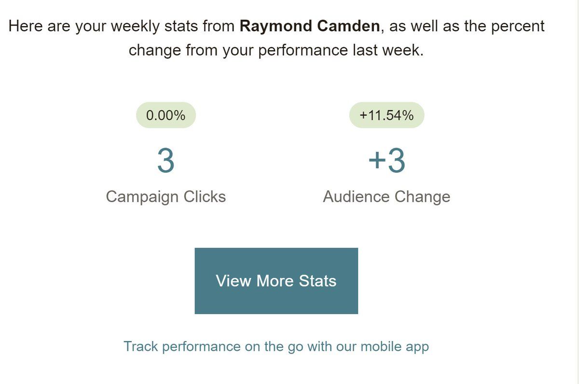Select the Campaign Clicks count of 3
This screenshot has width=579, height=384.
click(x=165, y=161)
